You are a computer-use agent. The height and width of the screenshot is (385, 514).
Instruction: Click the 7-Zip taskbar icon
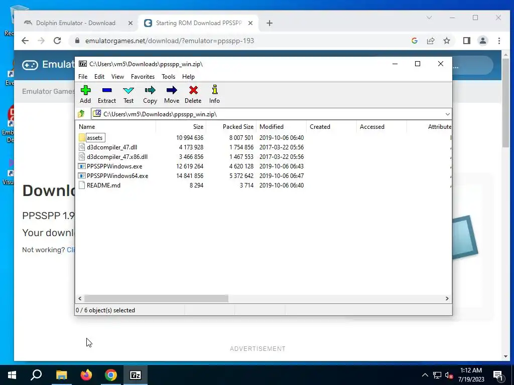136,375
